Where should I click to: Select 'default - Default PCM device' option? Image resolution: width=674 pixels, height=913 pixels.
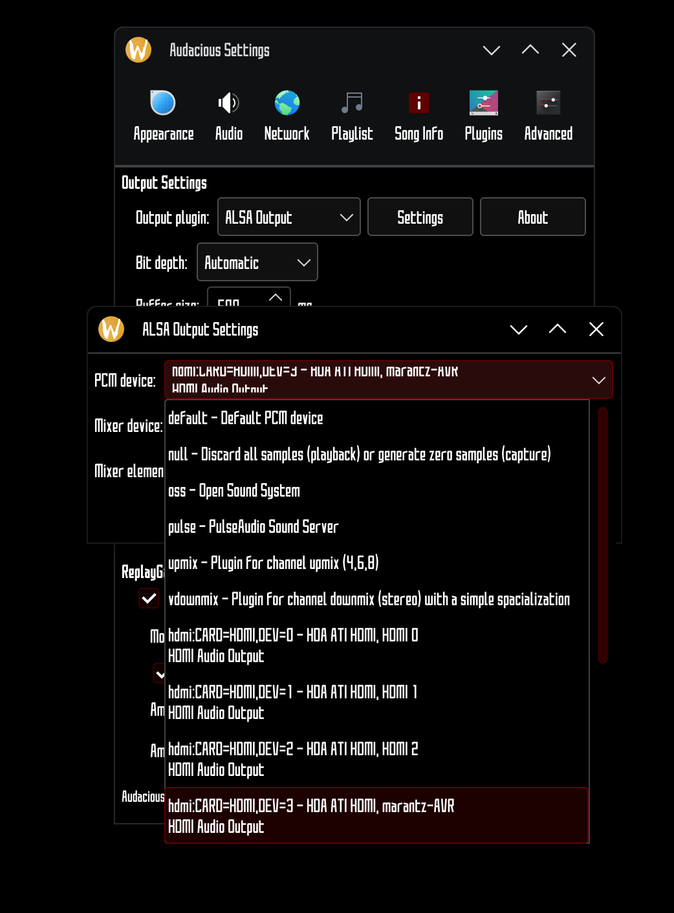(x=377, y=418)
